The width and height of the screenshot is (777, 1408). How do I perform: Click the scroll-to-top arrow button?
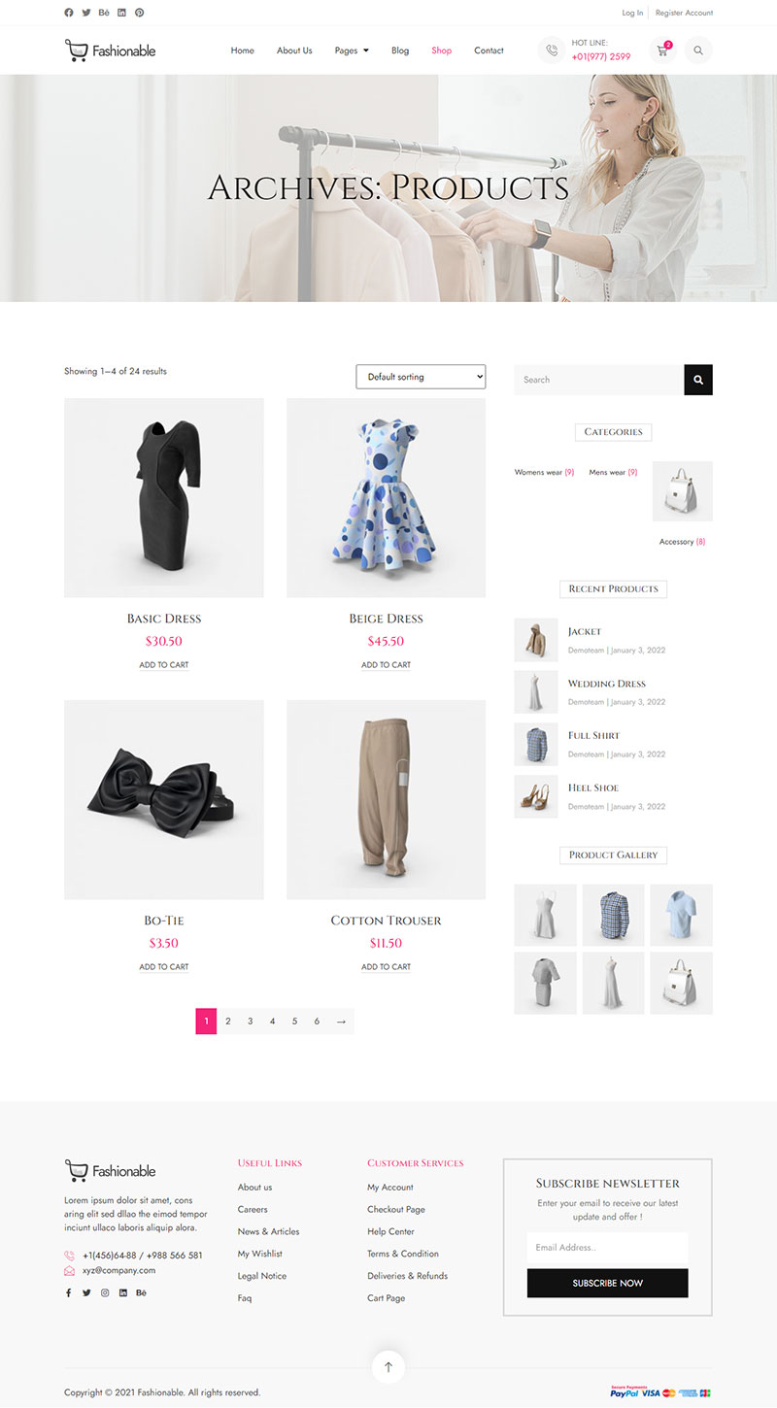[388, 1367]
